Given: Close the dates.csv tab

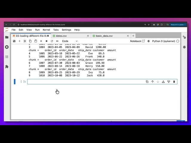Looking at the screenshot, I should (88, 36).
